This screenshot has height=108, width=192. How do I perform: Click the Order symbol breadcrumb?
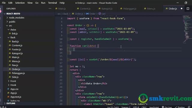click(91, 14)
